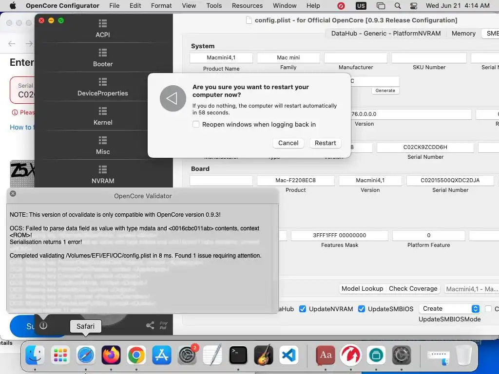Open the Edit menu
499x374 pixels.
click(x=135, y=5)
